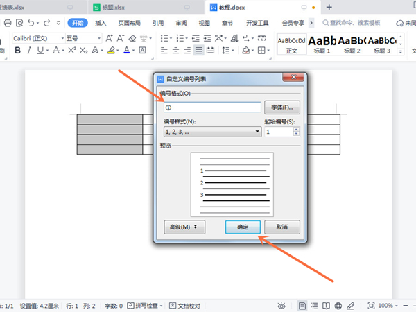Click the underline formatting icon
This screenshot has width=416, height=312.
point(40,51)
